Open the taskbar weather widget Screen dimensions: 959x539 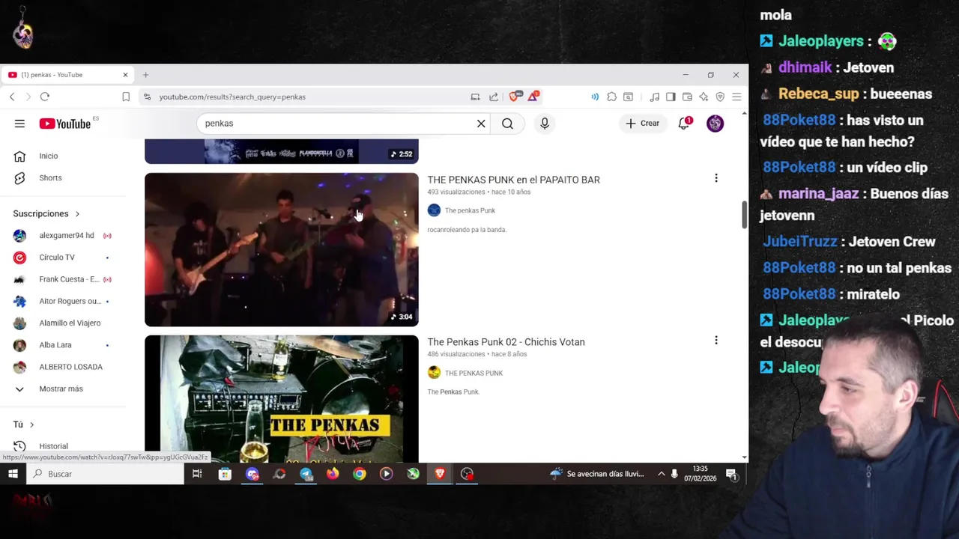coord(597,474)
